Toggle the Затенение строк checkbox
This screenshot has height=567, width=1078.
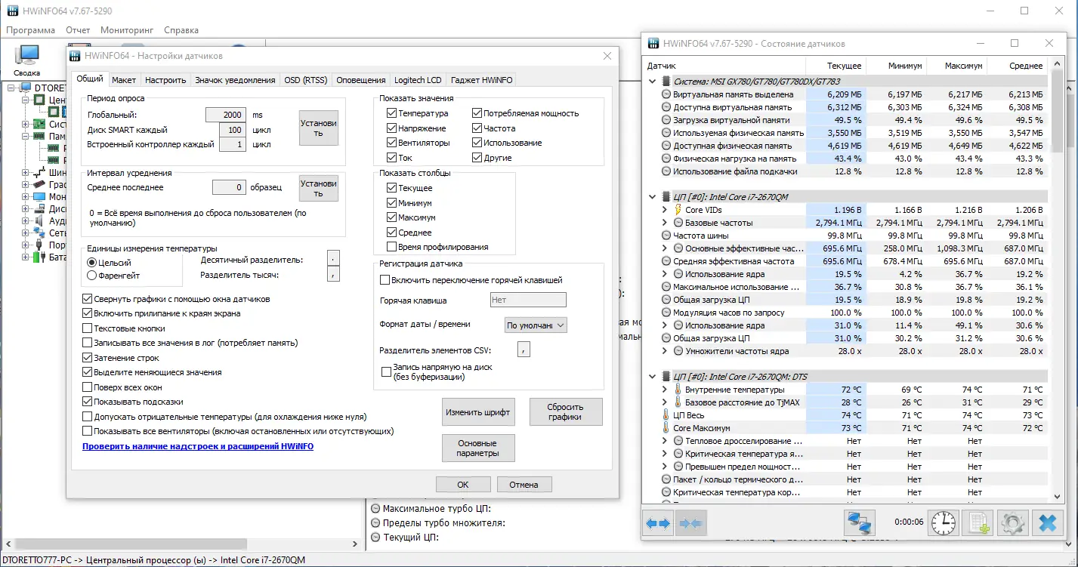pos(87,358)
